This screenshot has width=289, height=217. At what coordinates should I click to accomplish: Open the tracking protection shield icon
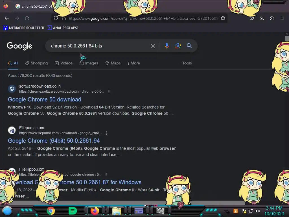click(x=56, y=18)
